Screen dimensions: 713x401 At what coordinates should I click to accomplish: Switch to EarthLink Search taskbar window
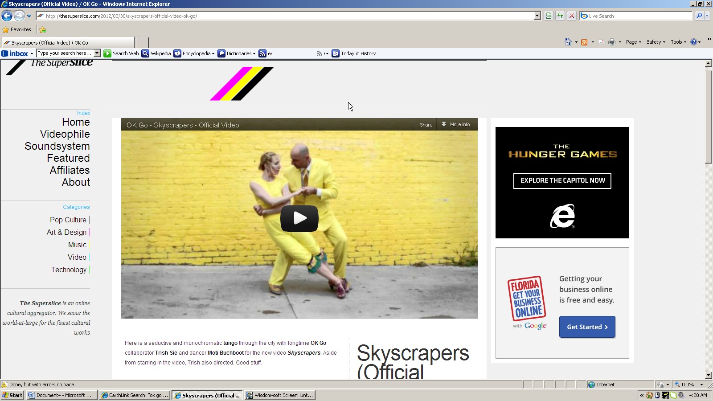tap(135, 395)
